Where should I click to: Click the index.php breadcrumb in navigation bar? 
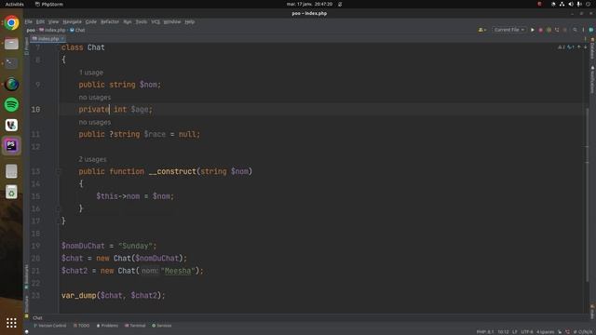[52, 30]
